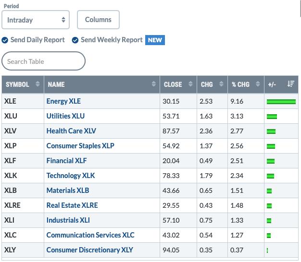Open the Columns selector button

98,20
